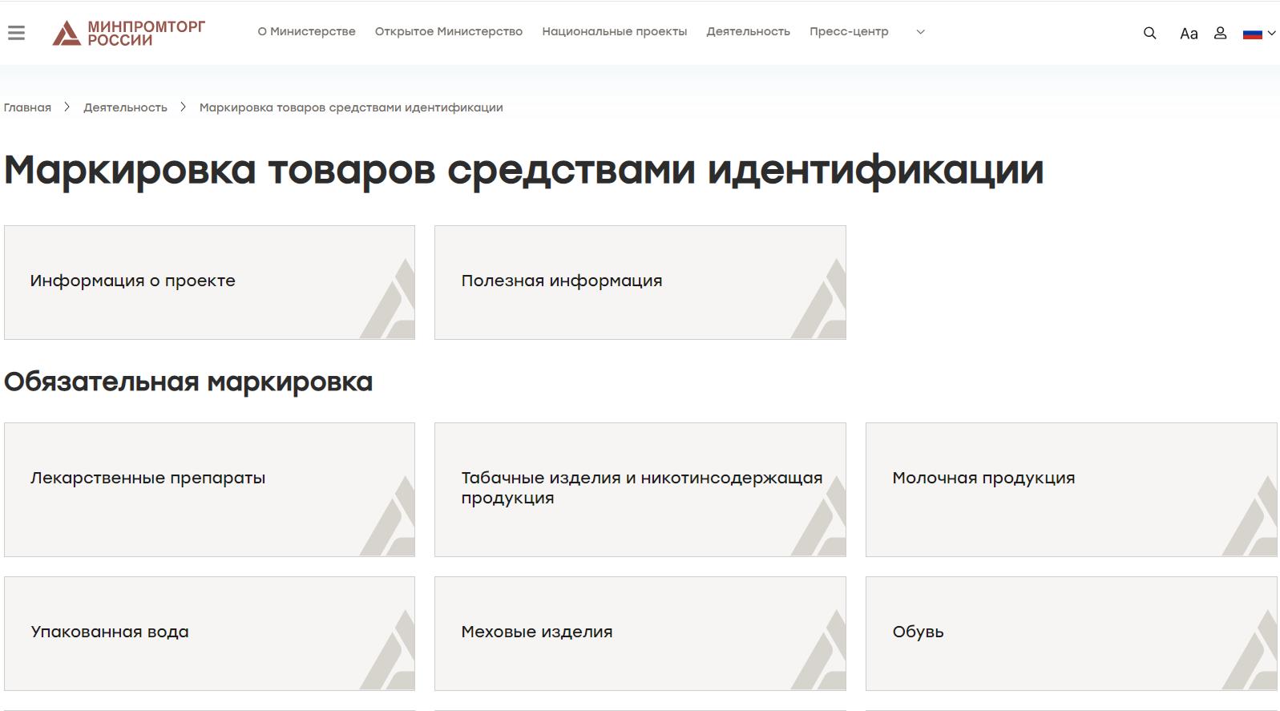
Task: Open the user account login
Action: (x=1220, y=33)
